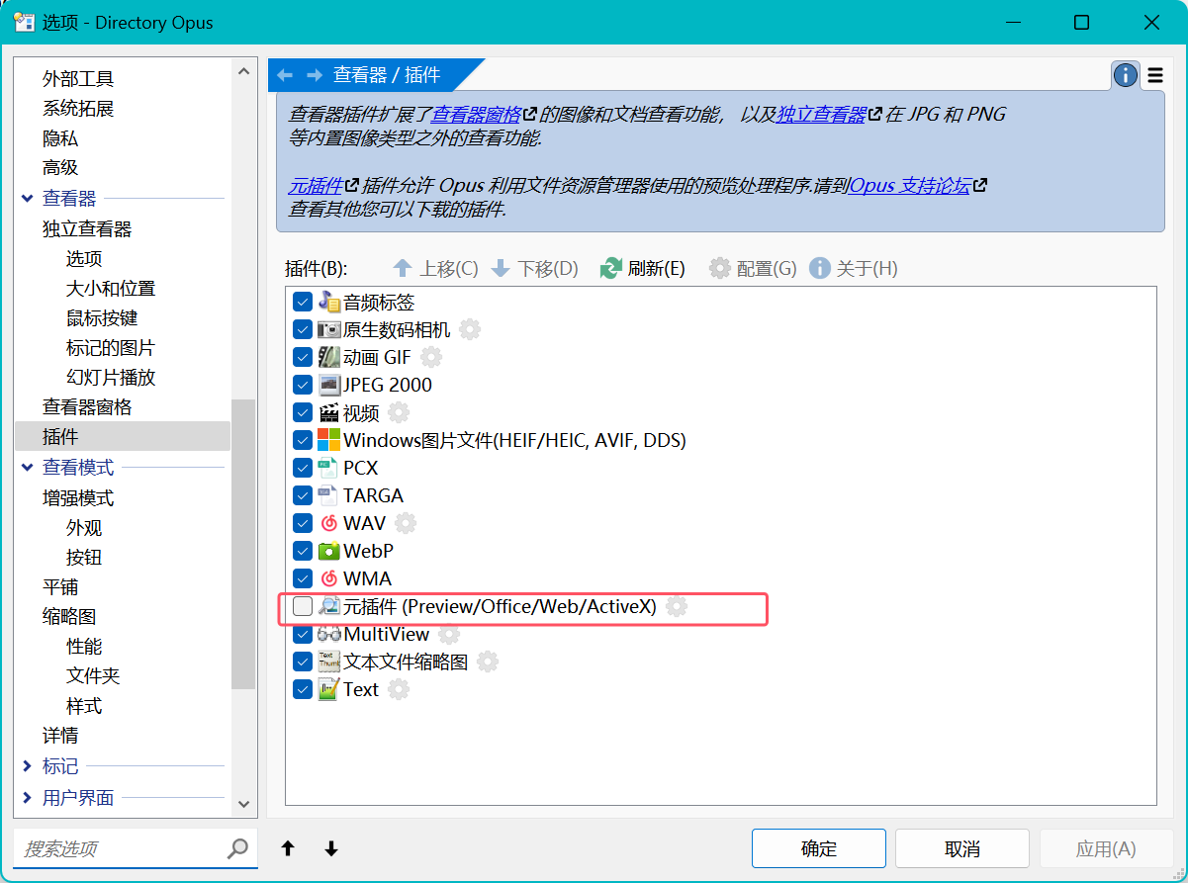Select the Windows图片文件(HEIF/HEIC, AVIF, DDS) row text
The image size is (1188, 883).
point(514,440)
